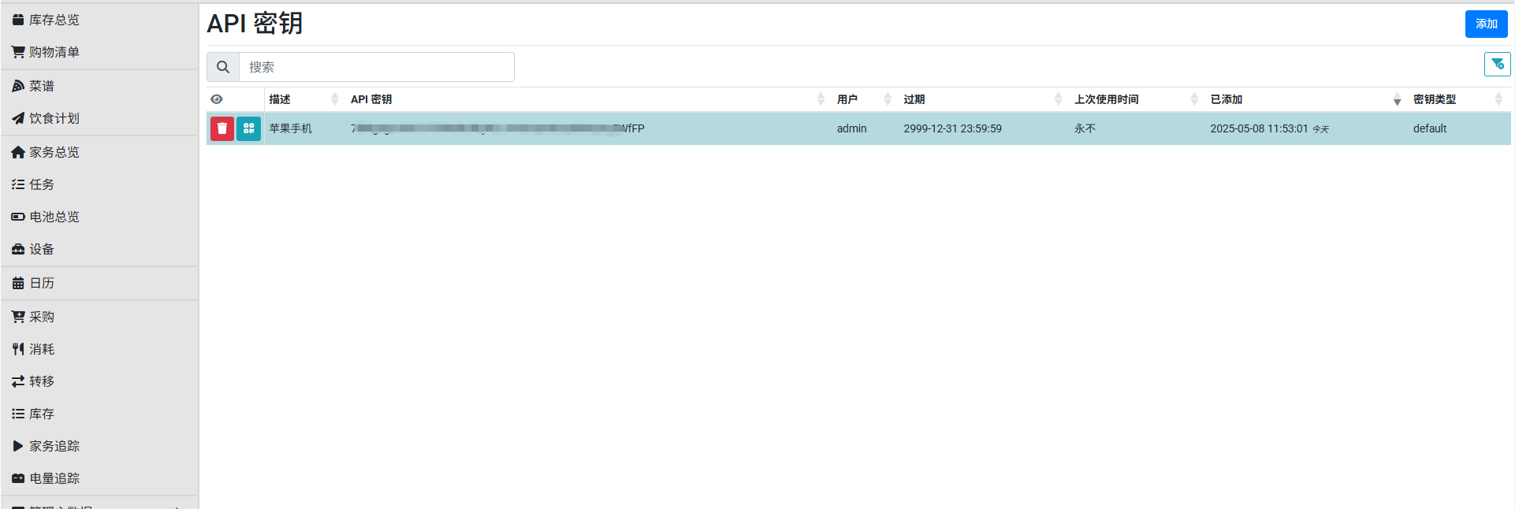The width and height of the screenshot is (1515, 509).
Task: Click into the 搜索 search field
Action: coord(376,67)
